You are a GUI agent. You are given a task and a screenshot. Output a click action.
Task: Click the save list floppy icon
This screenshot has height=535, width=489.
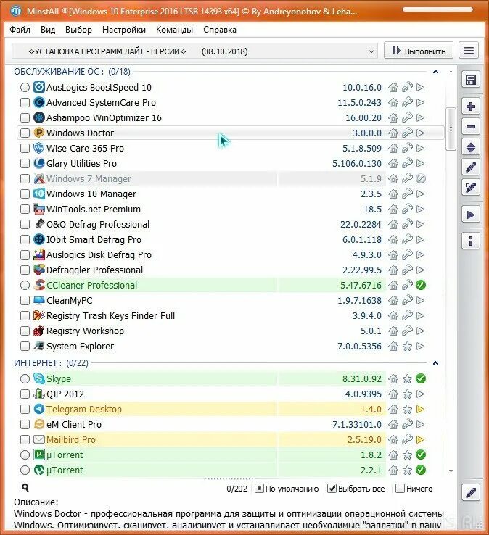(x=471, y=80)
